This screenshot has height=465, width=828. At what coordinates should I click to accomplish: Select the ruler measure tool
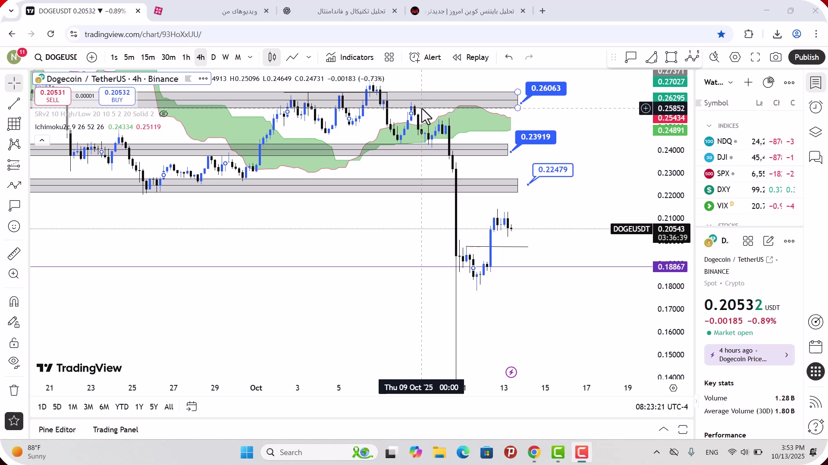pos(14,254)
